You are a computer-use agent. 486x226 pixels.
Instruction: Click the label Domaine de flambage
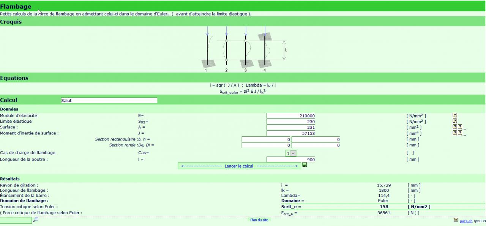click(x=24, y=200)
